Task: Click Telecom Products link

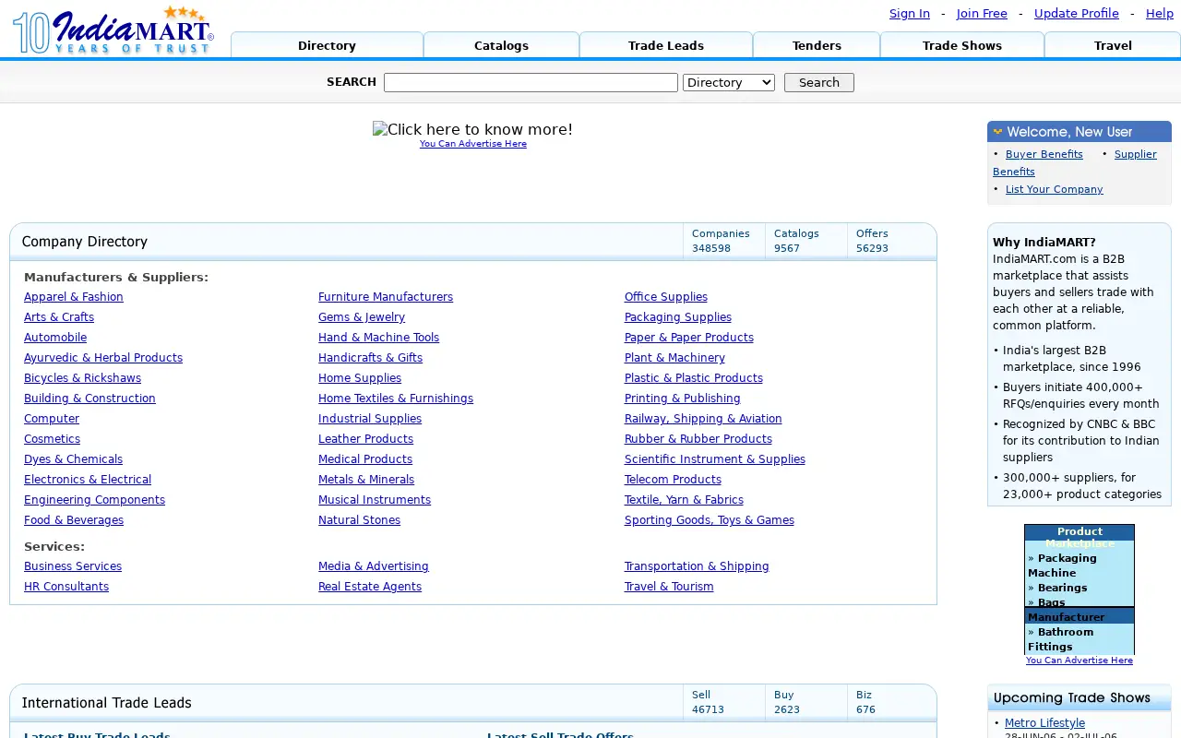Action: pos(673,480)
